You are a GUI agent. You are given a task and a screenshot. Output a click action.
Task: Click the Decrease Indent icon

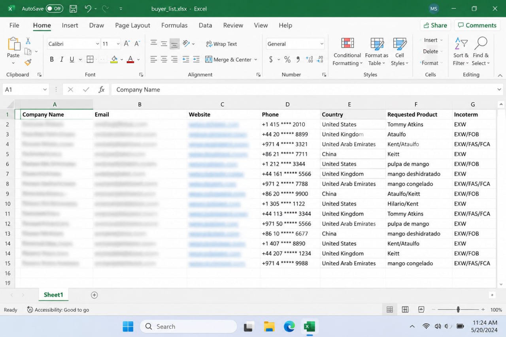pyautogui.click(x=186, y=60)
